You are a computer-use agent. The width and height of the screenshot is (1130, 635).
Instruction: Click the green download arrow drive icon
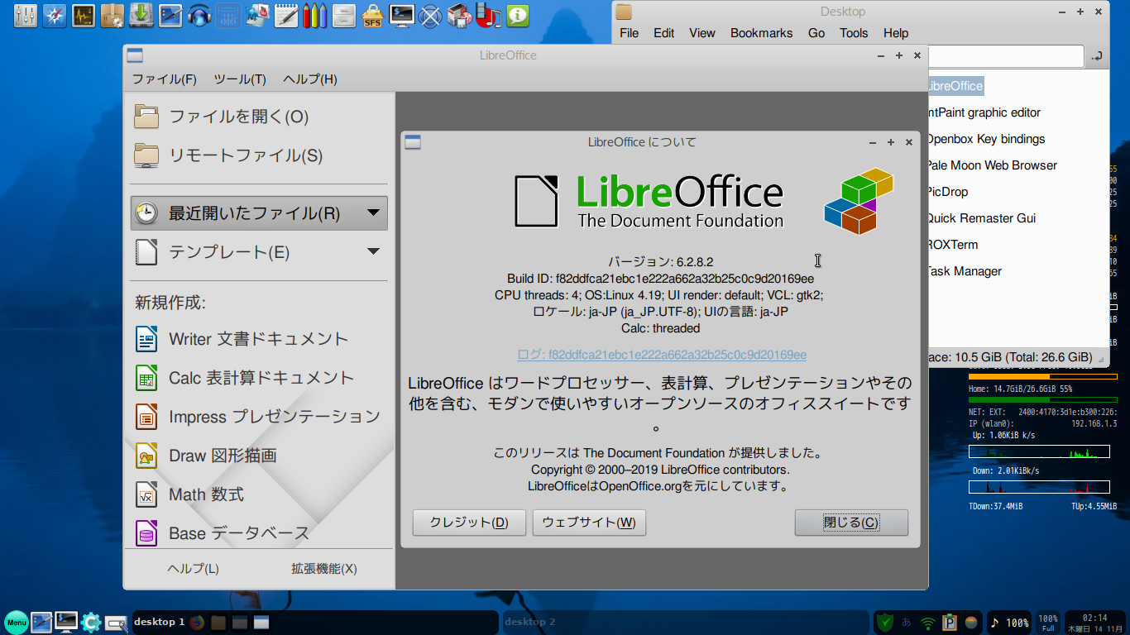pos(141,15)
